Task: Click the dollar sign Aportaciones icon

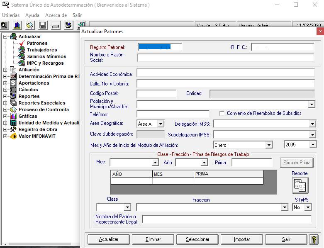Action: (13, 83)
